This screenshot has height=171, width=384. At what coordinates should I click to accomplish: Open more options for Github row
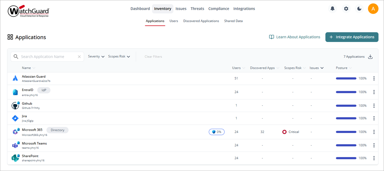(x=374, y=106)
